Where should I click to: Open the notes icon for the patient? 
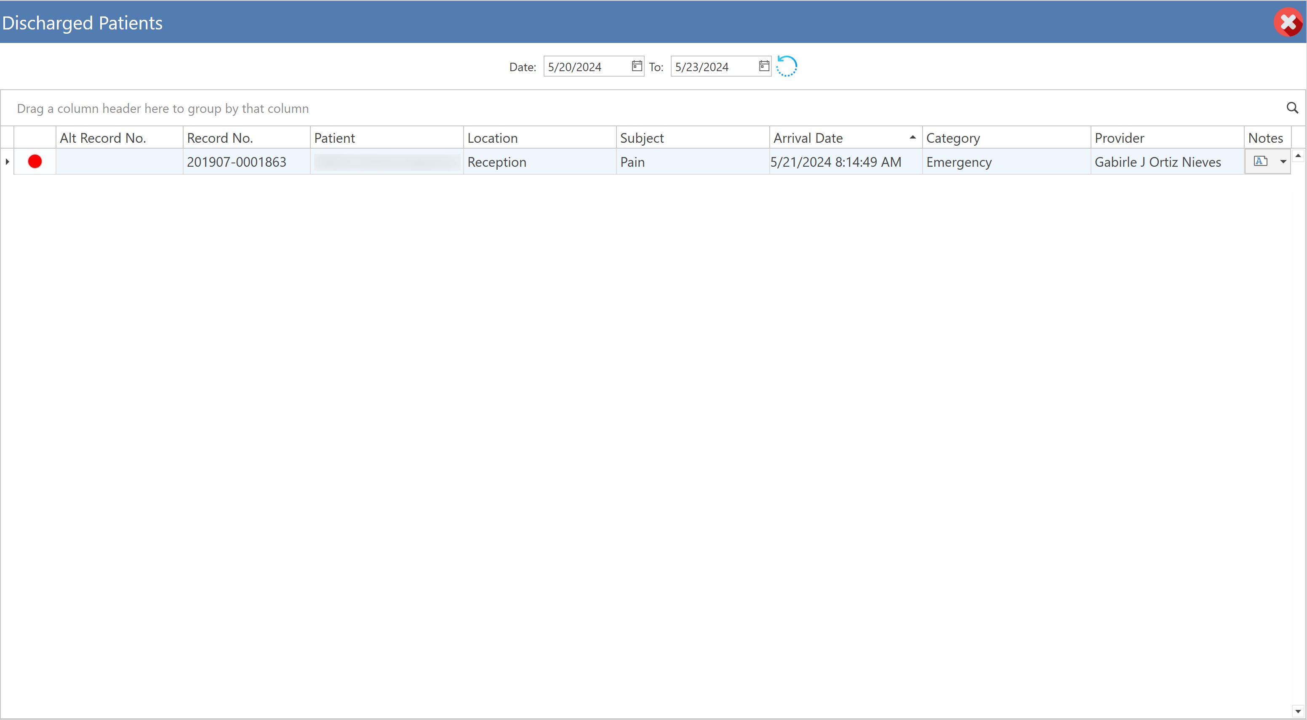(x=1260, y=161)
